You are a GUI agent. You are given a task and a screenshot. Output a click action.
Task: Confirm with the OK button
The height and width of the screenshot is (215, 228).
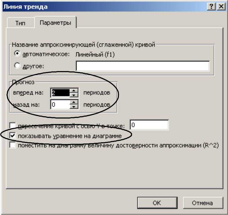tap(157, 203)
